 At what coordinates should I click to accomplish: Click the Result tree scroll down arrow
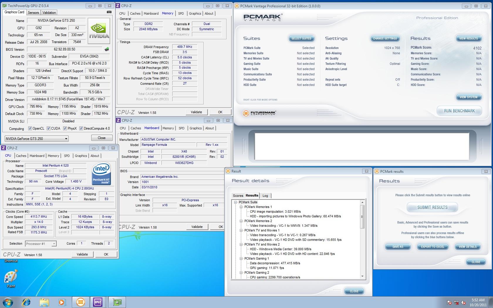pos(362,276)
